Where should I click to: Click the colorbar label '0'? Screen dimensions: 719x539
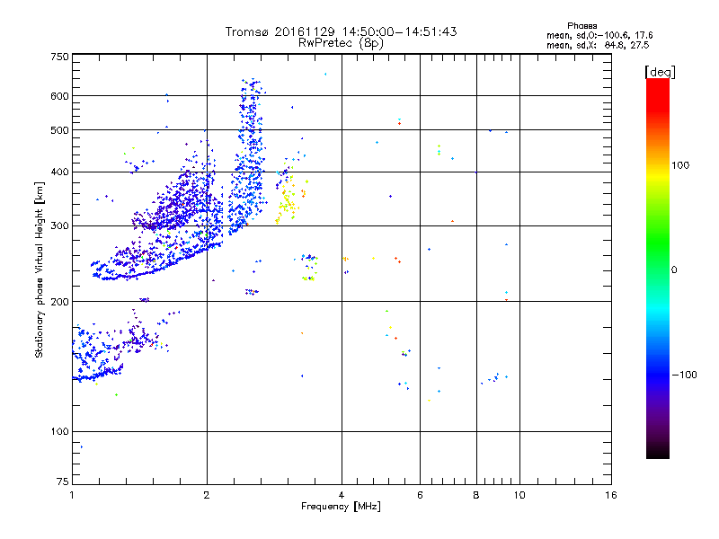(x=674, y=270)
